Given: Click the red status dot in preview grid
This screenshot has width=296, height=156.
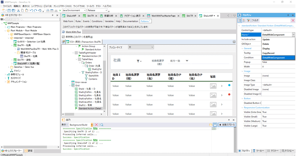Looking at the screenshot, I should click(229, 94).
